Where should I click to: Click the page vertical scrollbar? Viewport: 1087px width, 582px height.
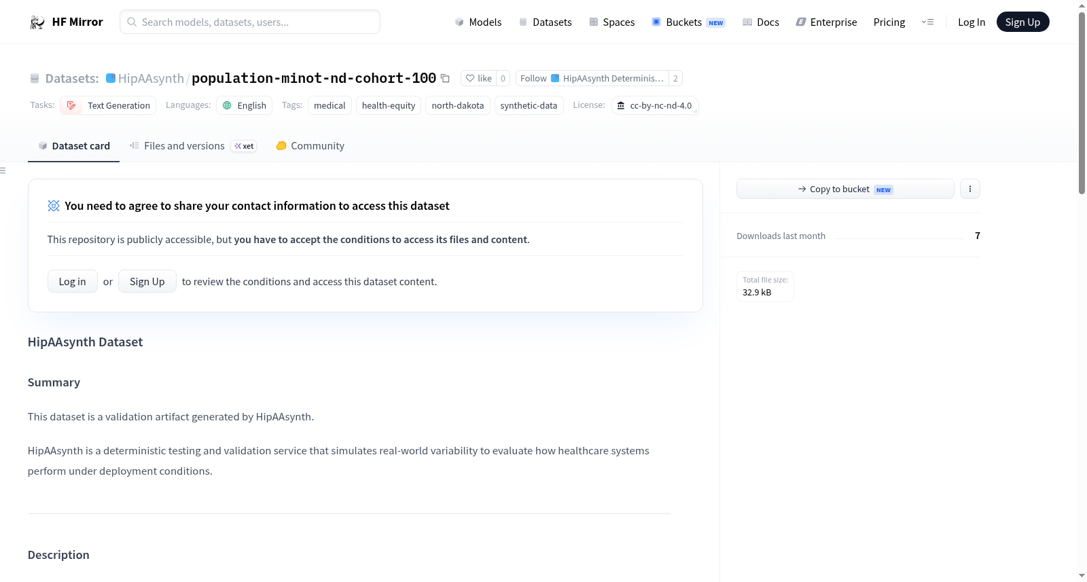coord(1082,102)
